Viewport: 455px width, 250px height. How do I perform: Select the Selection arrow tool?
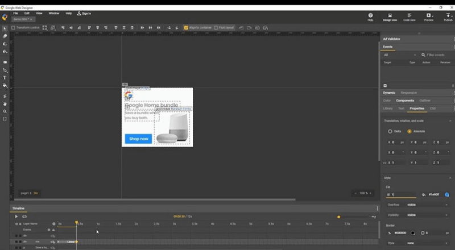click(5, 28)
